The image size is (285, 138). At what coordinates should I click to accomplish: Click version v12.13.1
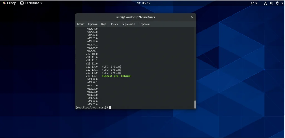[x=92, y=70]
